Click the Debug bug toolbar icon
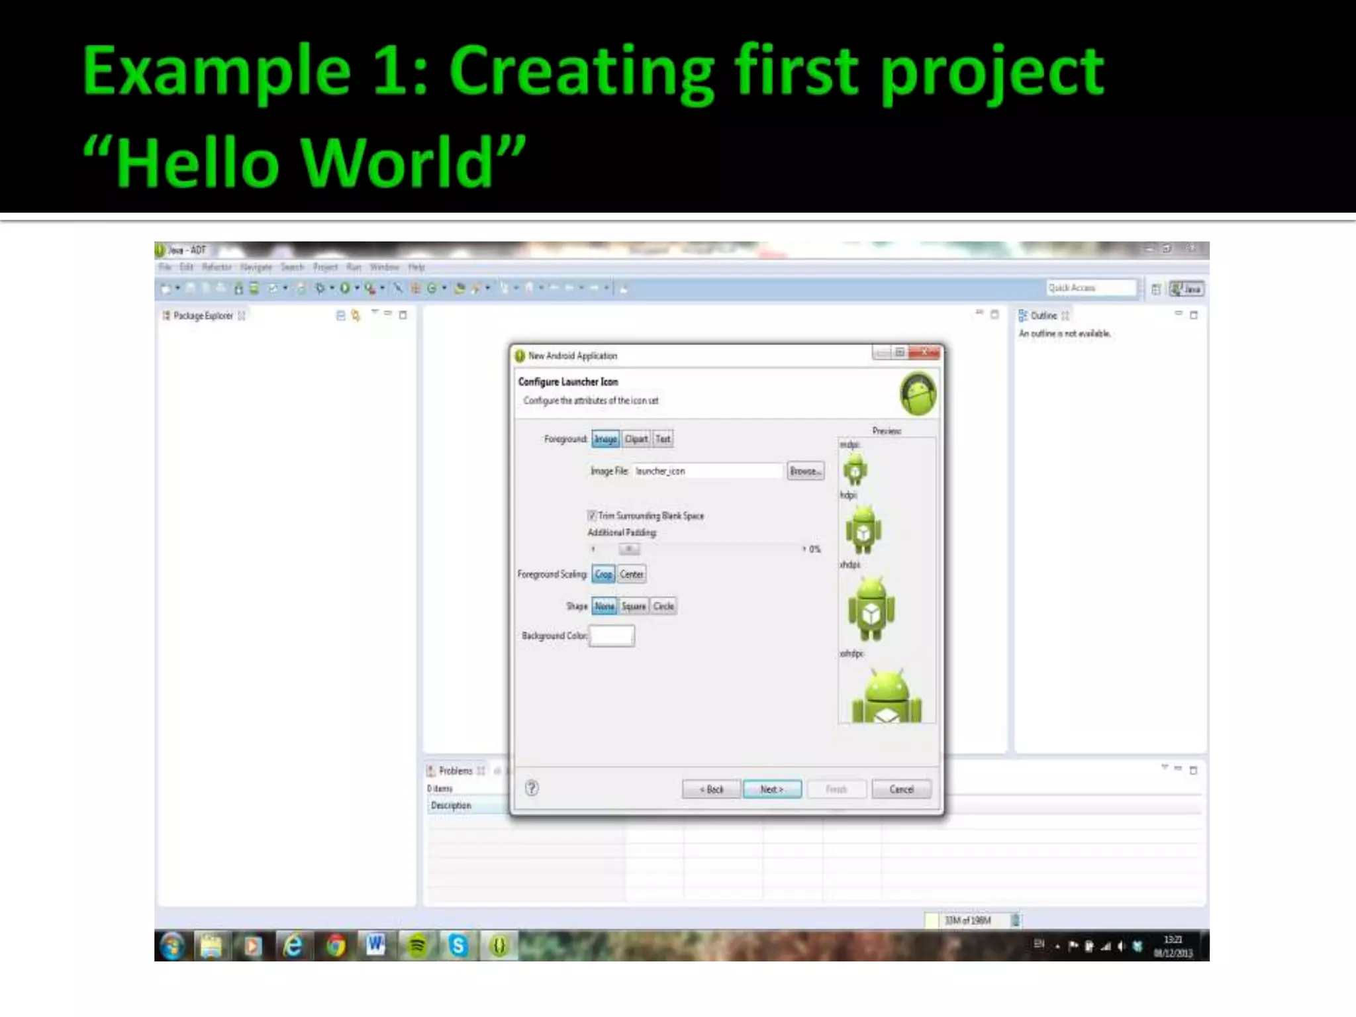 click(320, 288)
